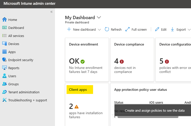This screenshot has height=126, width=191.
Task: Click scrollbar left arrow in policy tile
Action: 114,117
